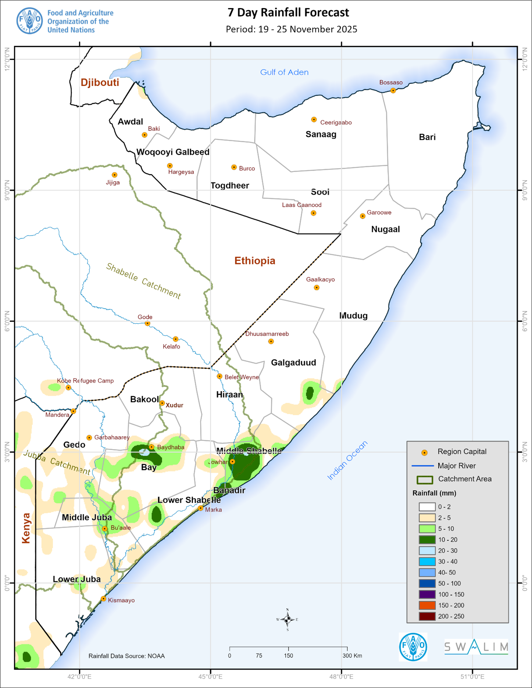Click the Gulf of Aden label

coord(284,72)
